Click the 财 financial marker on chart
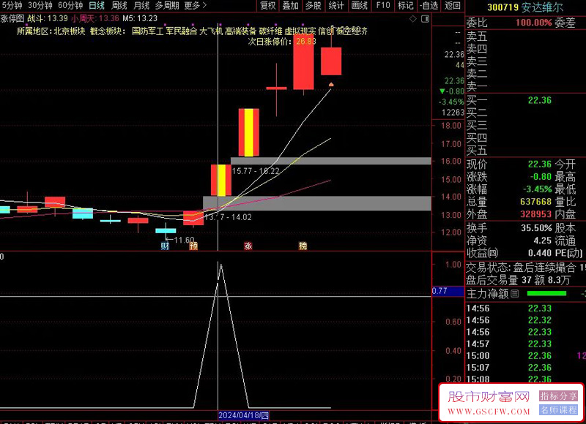The image size is (586, 424). click(x=165, y=246)
